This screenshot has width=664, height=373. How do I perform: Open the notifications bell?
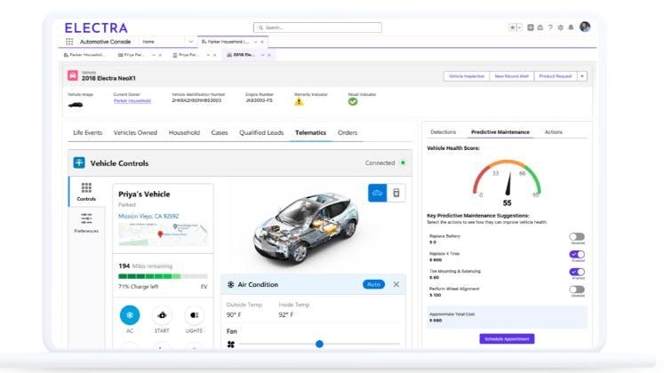click(x=571, y=28)
